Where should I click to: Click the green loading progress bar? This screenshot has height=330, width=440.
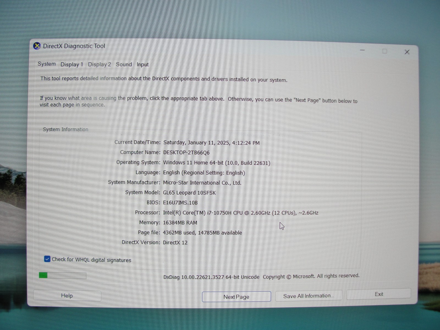[x=62, y=275]
